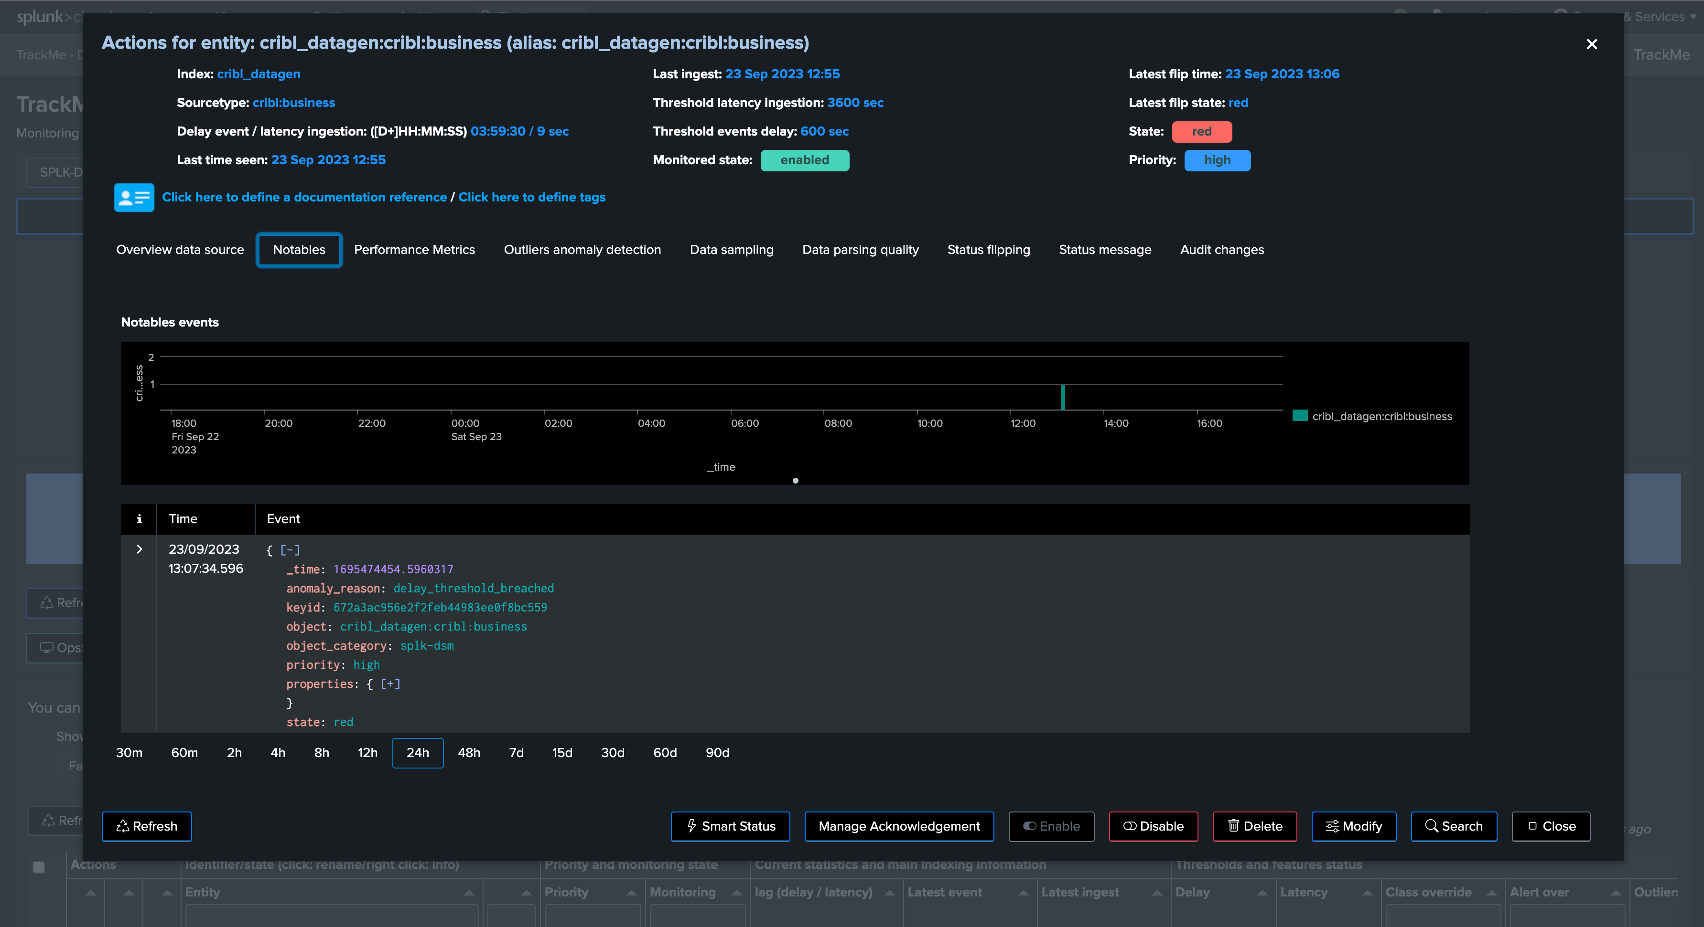Collapse the event JSON with [-]

pos(290,550)
